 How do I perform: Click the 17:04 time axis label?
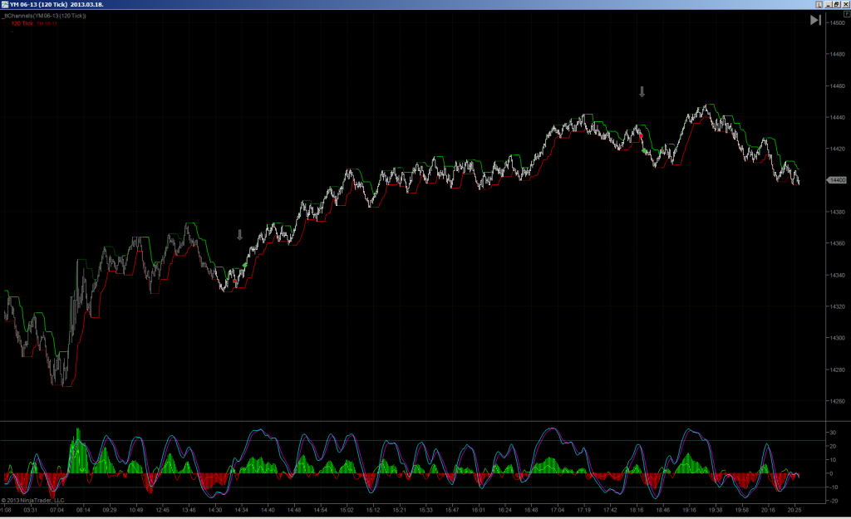coord(558,510)
